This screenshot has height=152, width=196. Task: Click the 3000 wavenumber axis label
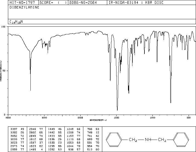pos(44,118)
